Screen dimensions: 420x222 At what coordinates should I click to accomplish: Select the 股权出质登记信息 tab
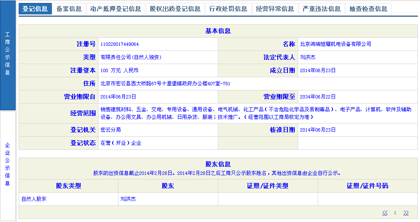point(175,9)
